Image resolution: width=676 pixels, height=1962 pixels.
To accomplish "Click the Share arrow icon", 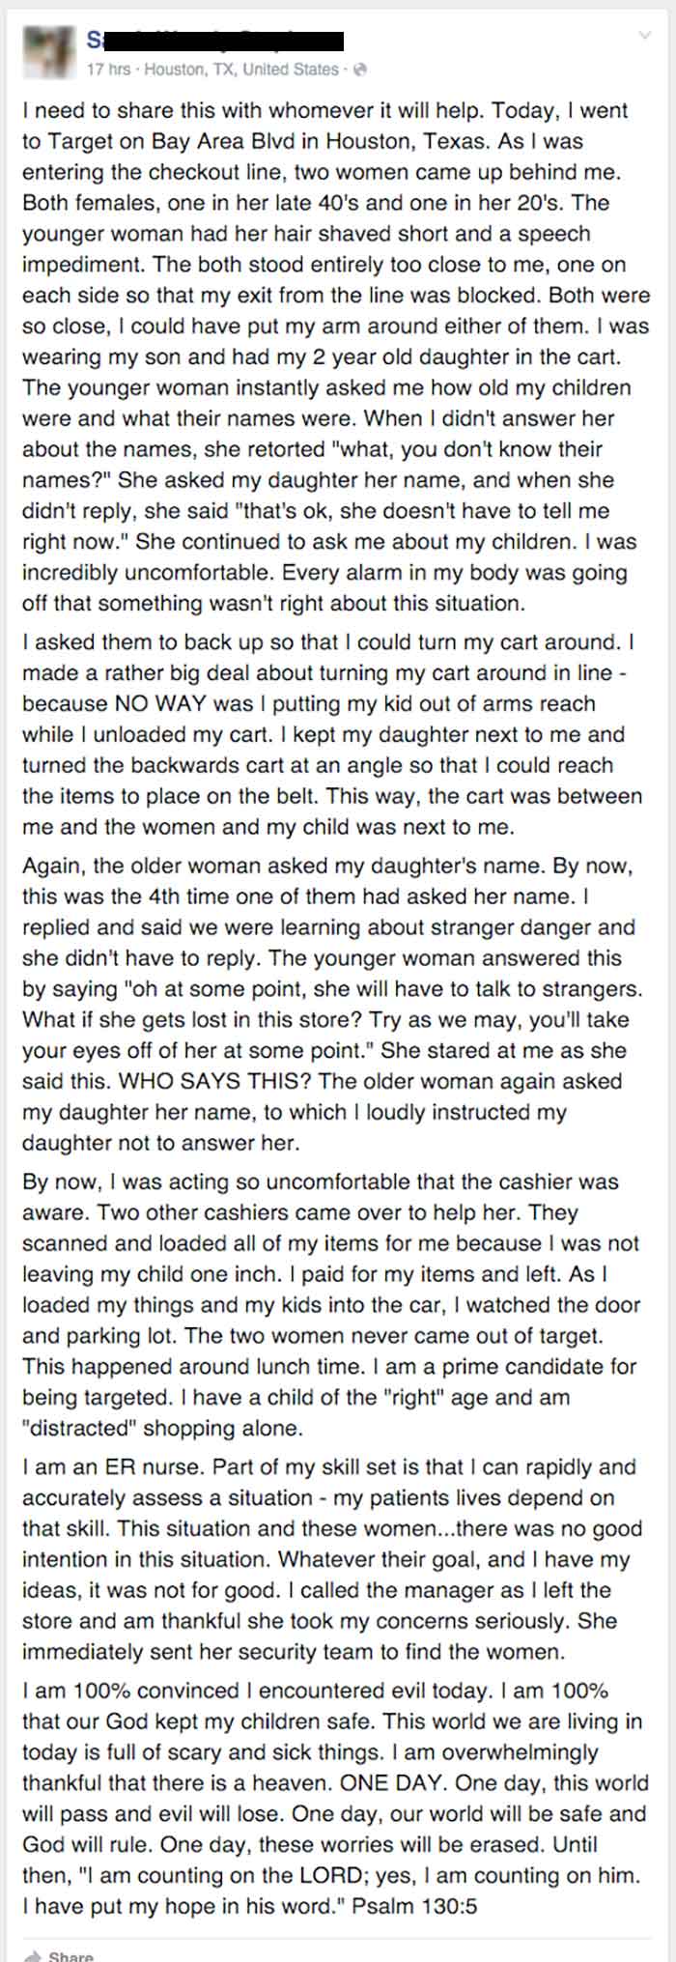I will 33,1954.
